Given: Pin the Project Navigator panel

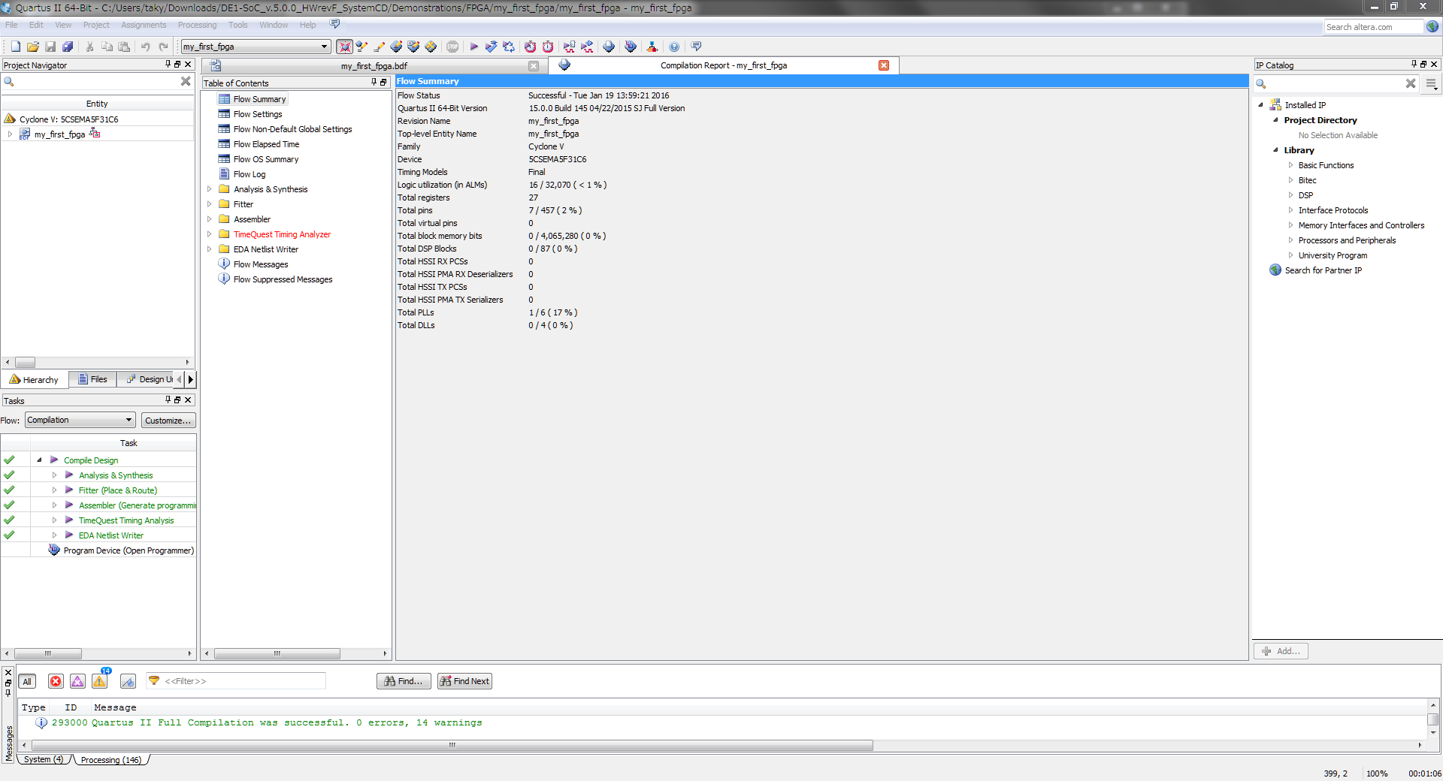Looking at the screenshot, I should click(168, 65).
